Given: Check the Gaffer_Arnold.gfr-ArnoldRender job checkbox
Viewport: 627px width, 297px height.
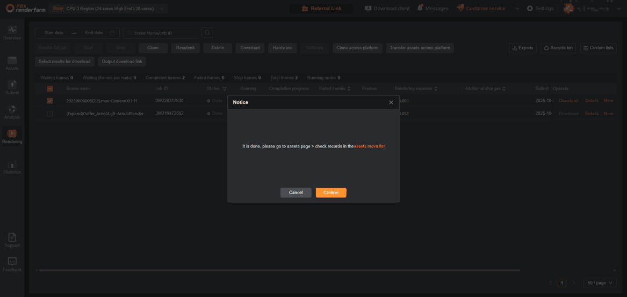Looking at the screenshot, I should point(50,114).
